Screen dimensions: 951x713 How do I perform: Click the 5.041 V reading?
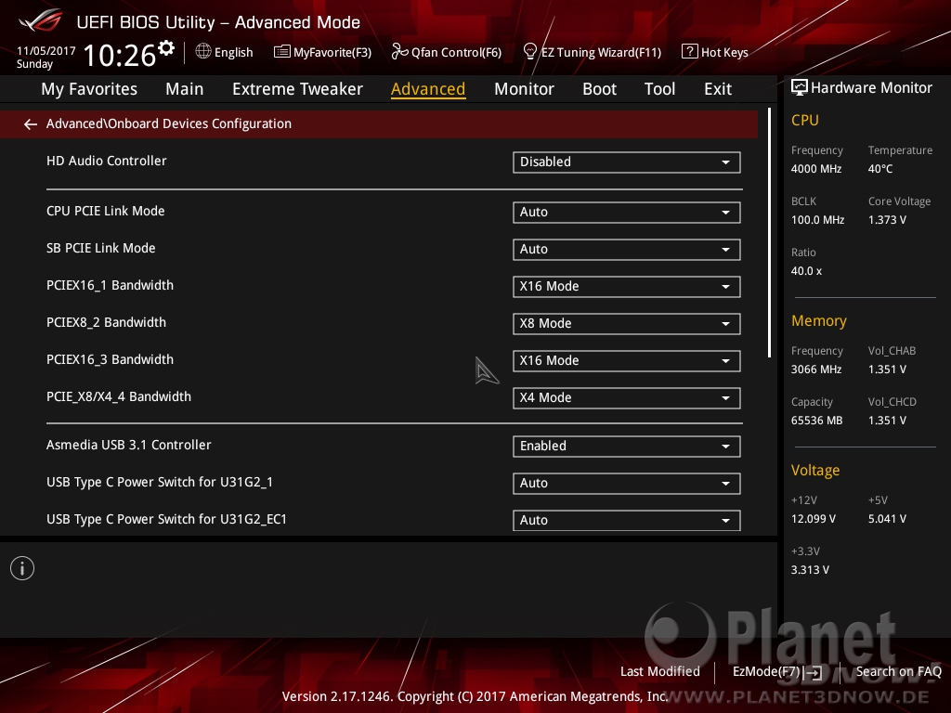tap(887, 520)
